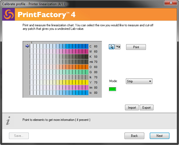179x145 pixels.
Task: Click the last darkest cyan patch in row C
Action: (87, 46)
